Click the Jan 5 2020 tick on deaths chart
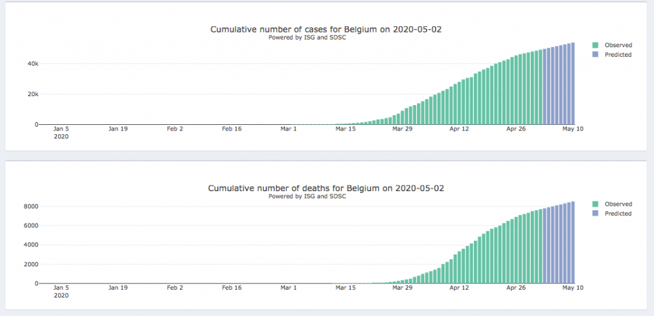Image resolution: width=654 pixels, height=316 pixels. tap(61, 291)
